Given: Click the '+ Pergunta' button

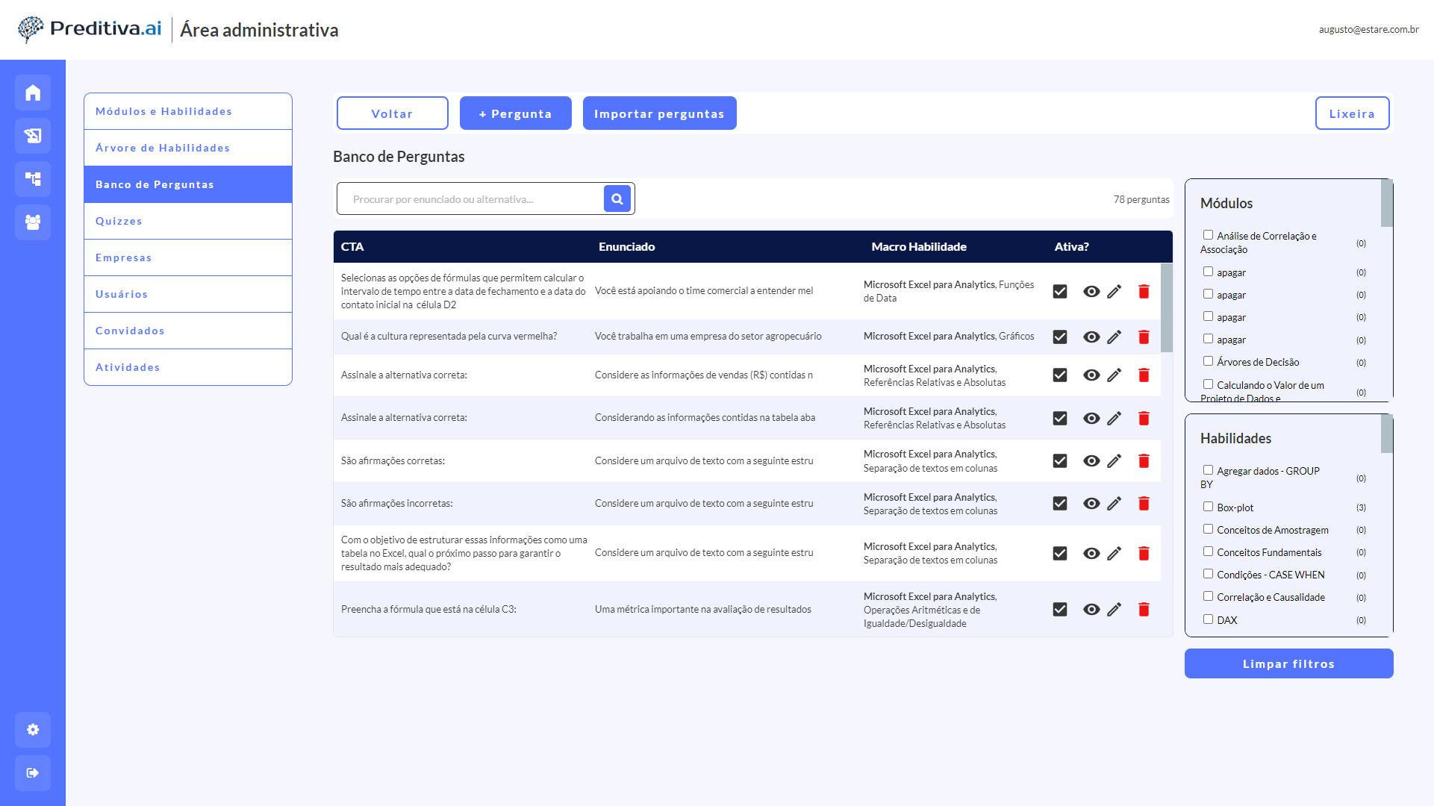Looking at the screenshot, I should coord(516,113).
